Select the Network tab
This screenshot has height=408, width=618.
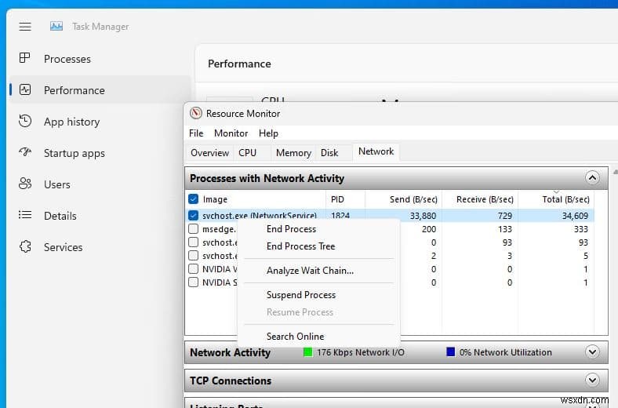pos(376,151)
